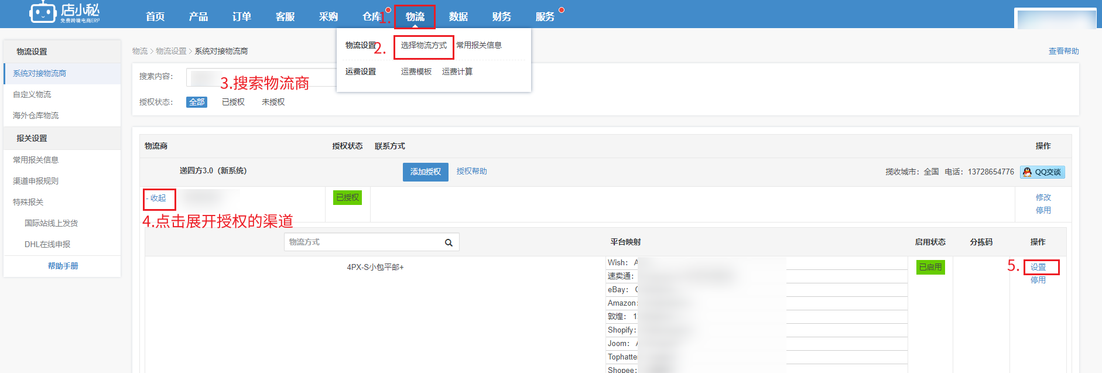Choose 选择物流方式 in the 物流 dropdown
The width and height of the screenshot is (1102, 373).
pyautogui.click(x=424, y=45)
